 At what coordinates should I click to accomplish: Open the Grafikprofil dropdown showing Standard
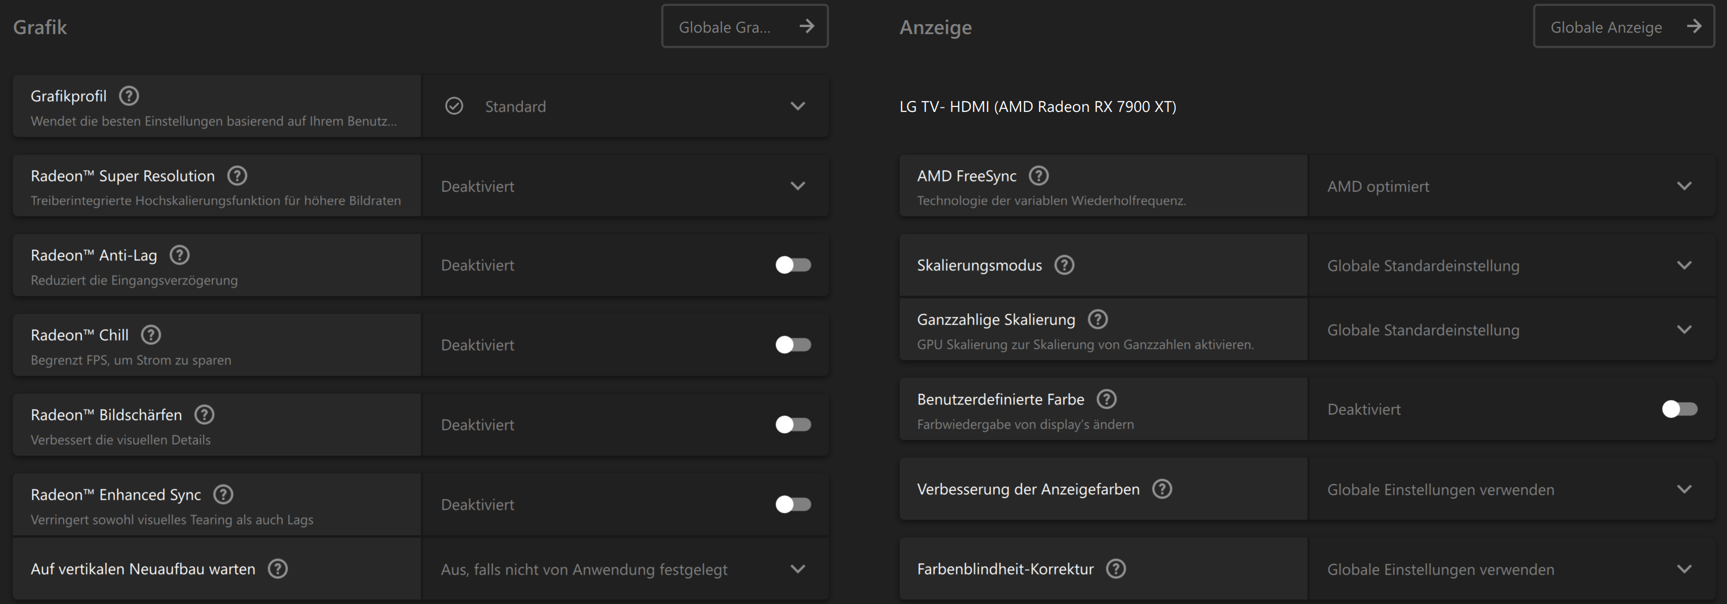[x=797, y=106]
